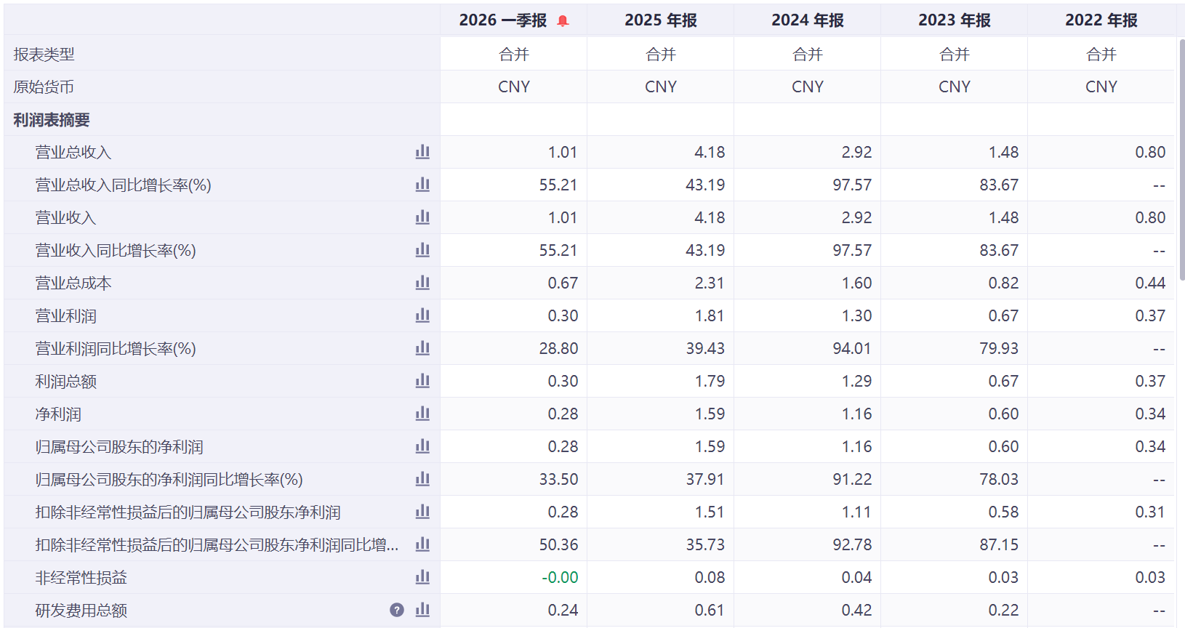Open chart for 非经常性损益 row
The image size is (1185, 628).
[422, 577]
